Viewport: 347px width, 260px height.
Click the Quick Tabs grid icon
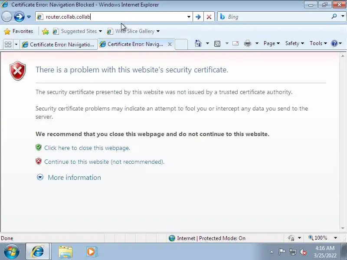(8, 45)
